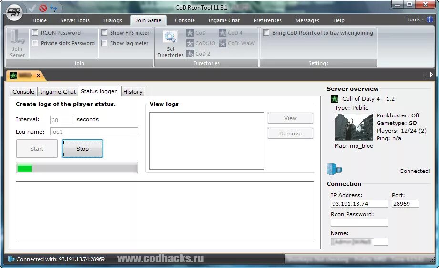Click the Rcon Password field
The height and width of the screenshot is (268, 439).
pyautogui.click(x=359, y=222)
